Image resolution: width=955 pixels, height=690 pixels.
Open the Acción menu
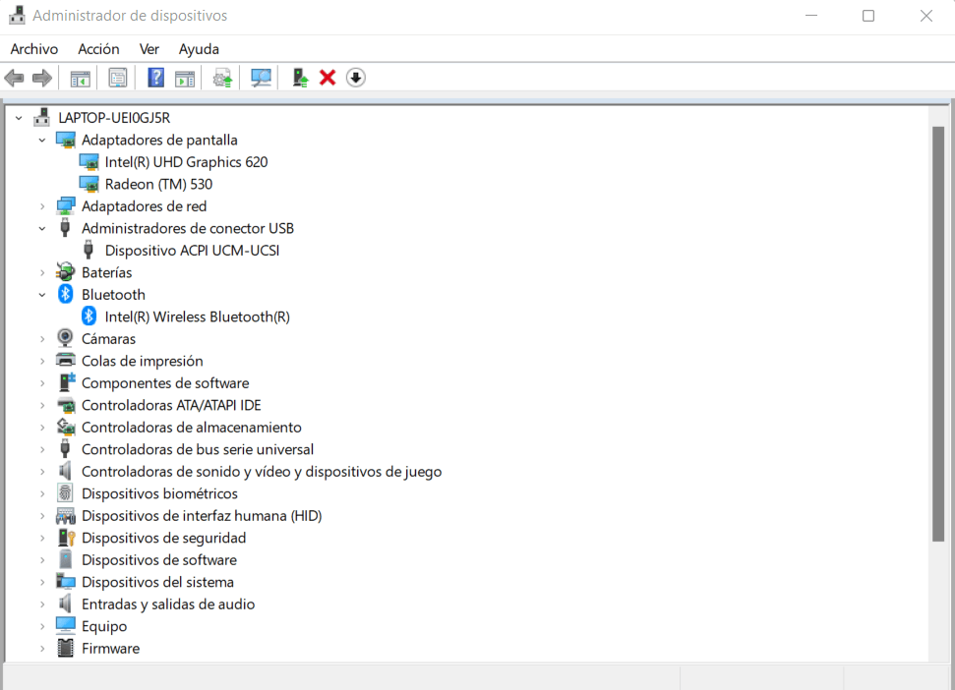pos(98,49)
